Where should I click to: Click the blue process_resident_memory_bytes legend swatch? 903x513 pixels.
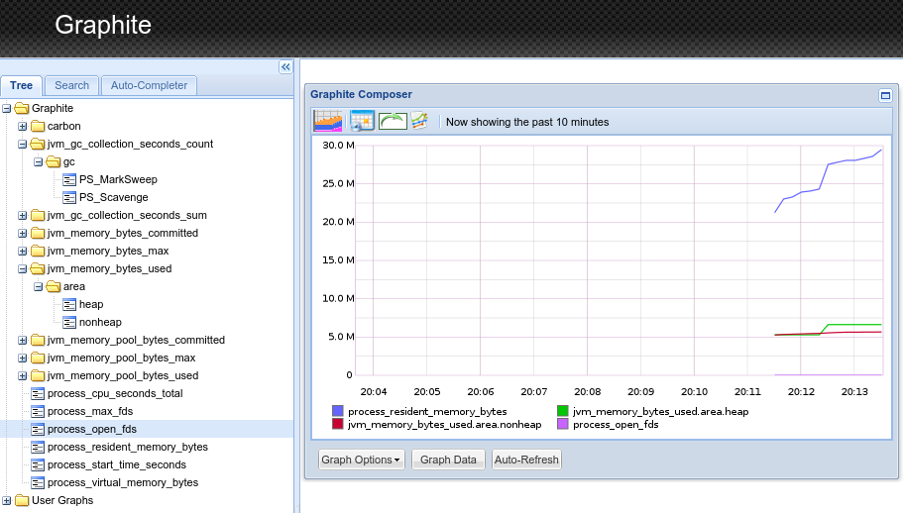coord(337,411)
